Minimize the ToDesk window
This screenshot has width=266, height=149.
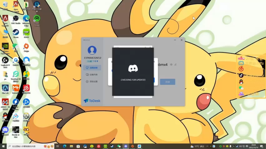pyautogui.click(x=175, y=40)
